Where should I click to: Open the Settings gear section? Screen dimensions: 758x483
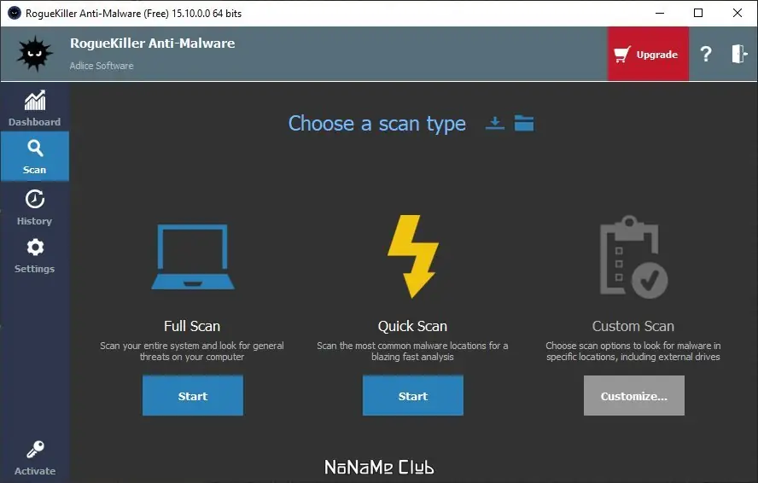click(x=35, y=256)
